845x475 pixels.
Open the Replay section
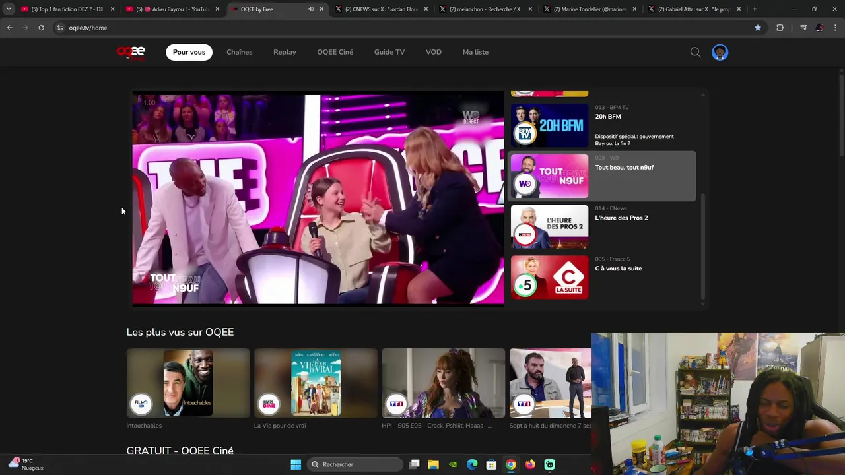pos(285,52)
